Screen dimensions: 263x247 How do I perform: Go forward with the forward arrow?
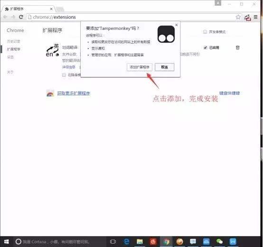coord(13,17)
